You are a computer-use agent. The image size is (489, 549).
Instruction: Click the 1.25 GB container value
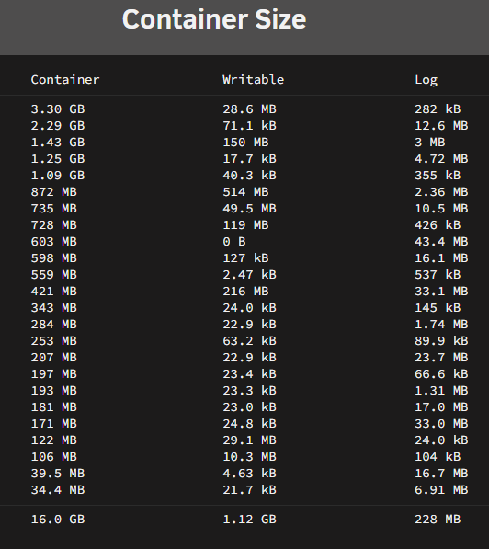click(x=58, y=159)
